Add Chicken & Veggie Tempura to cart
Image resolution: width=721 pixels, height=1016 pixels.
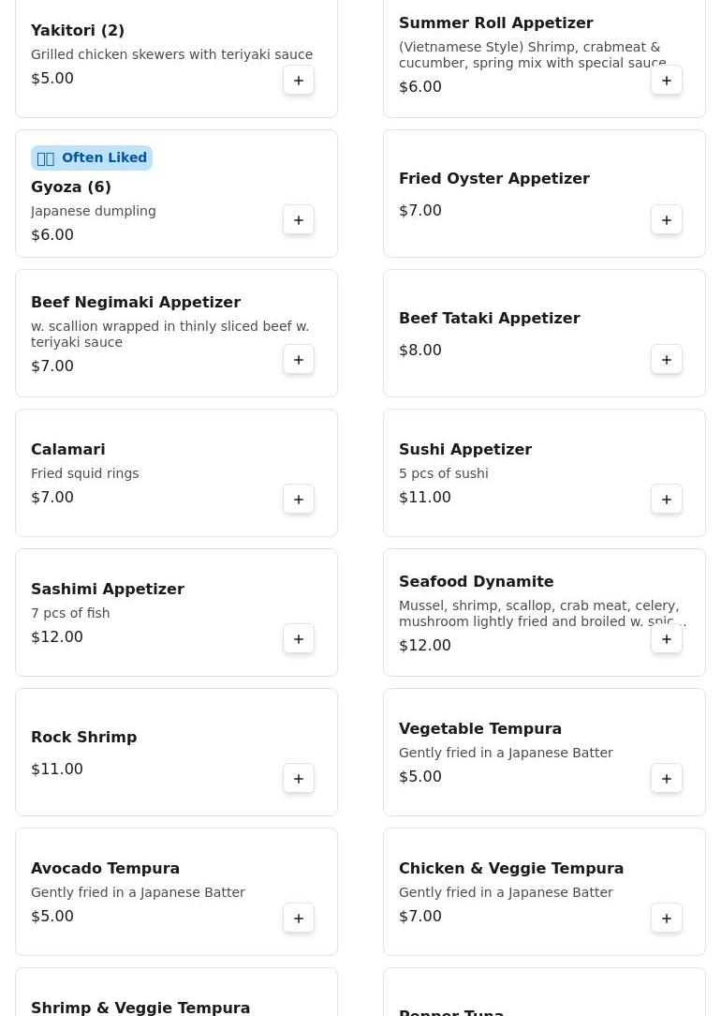[667, 919]
